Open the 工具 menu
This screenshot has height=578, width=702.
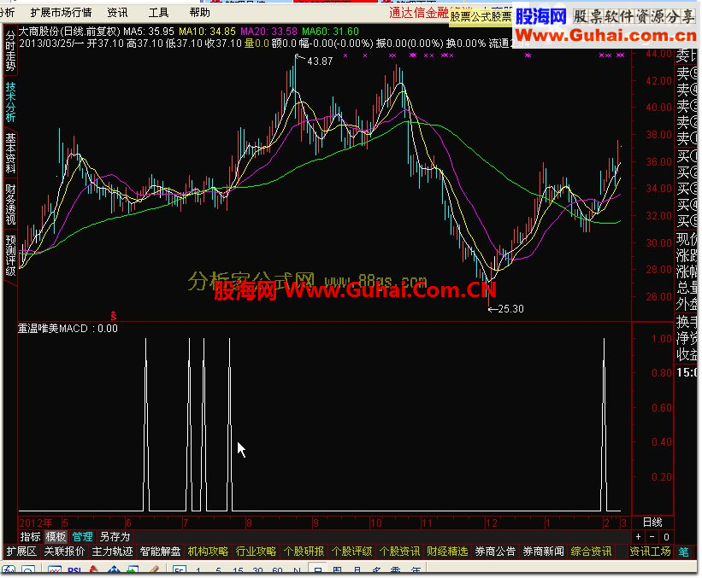(158, 13)
